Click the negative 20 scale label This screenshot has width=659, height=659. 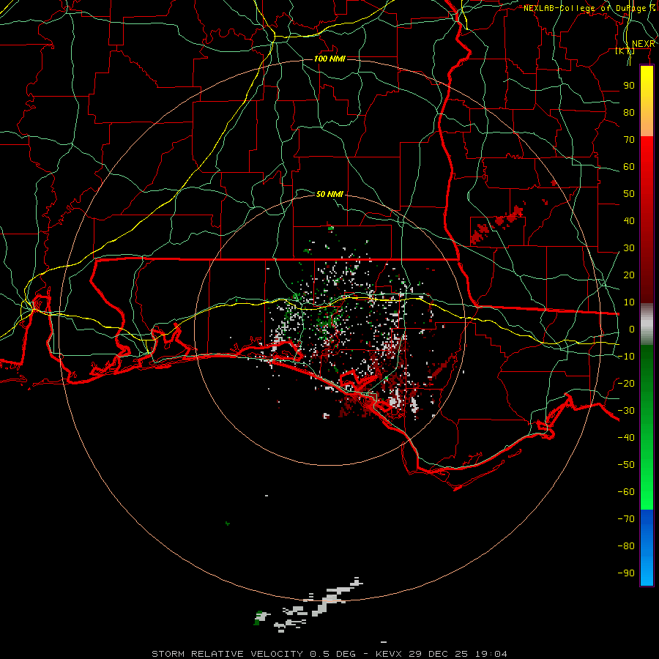click(626, 383)
